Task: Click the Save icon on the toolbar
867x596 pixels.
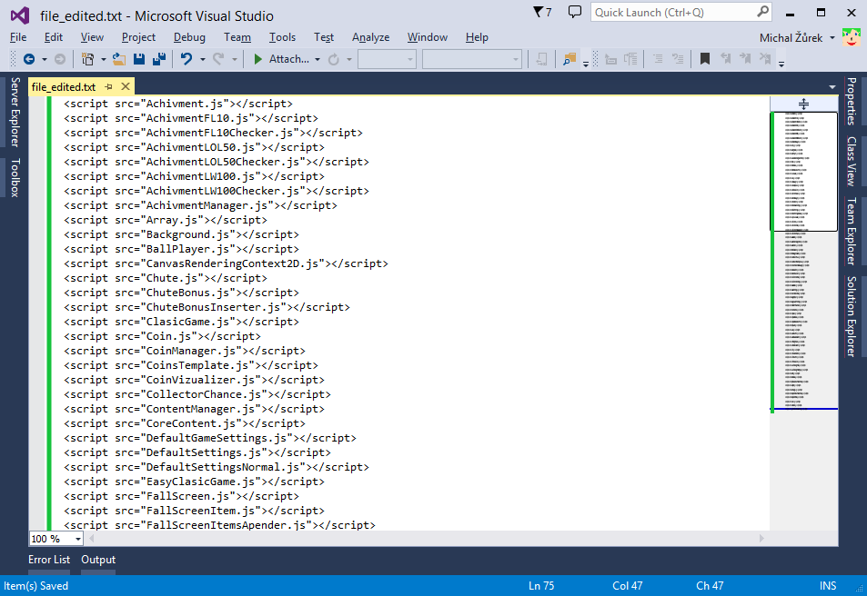Action: 138,58
